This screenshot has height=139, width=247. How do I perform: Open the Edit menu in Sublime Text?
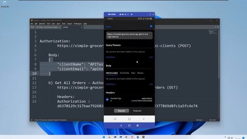click(x=36, y=24)
